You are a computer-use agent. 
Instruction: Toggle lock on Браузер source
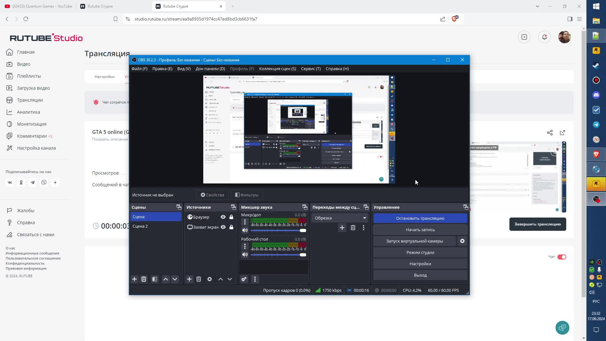click(231, 217)
